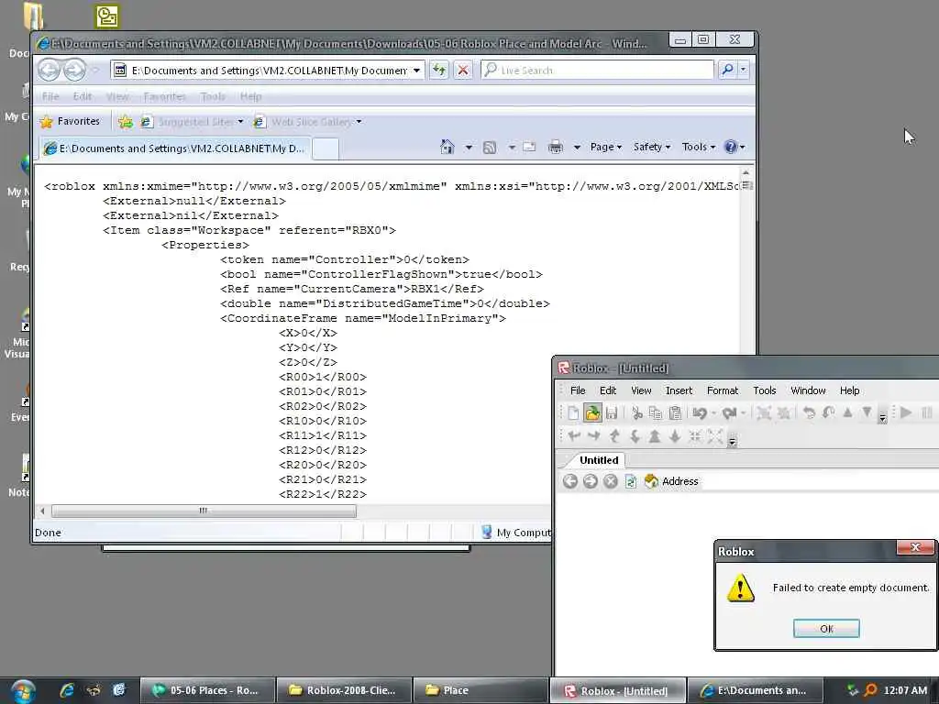Click the yellow warning triangle in Roblox dialog
This screenshot has height=704, width=939.
[741, 588]
